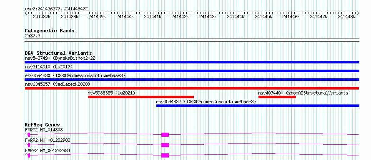This screenshot has height=160, width=371.
Task: Click the large exon box of FARP2|NM_001282984
Action: point(165,155)
